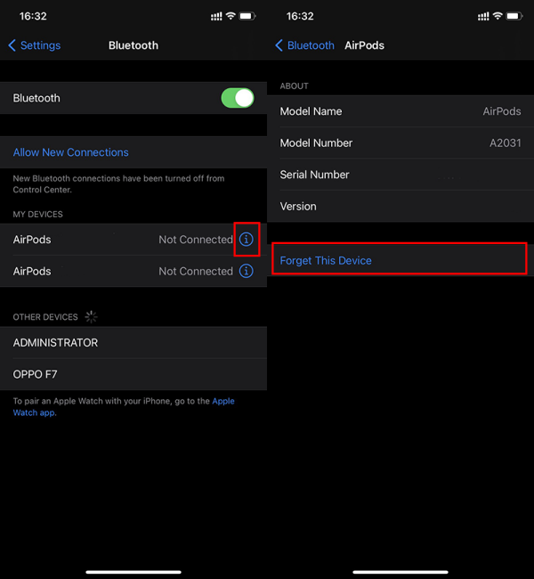Viewport: 534px width, 579px height.
Task: Open info for the first AirPods entry
Action: point(247,240)
